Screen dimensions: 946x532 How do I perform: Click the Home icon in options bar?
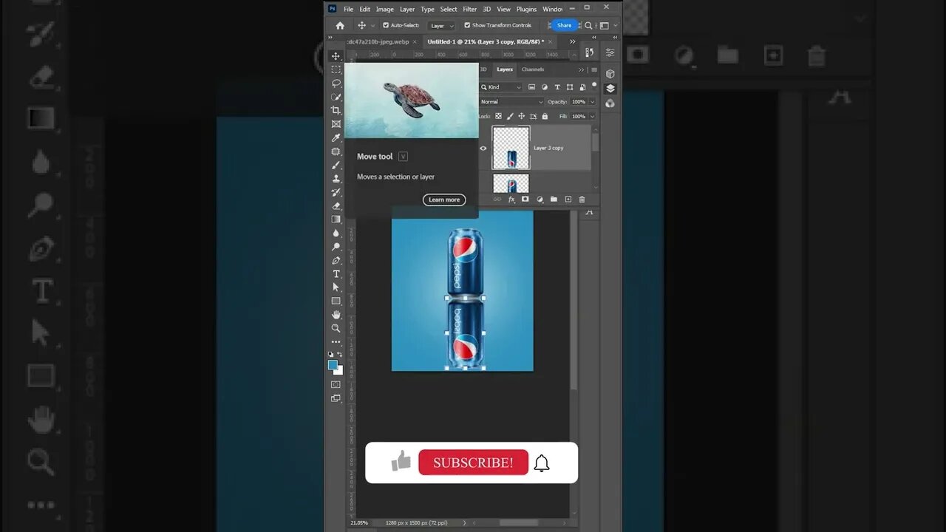tap(340, 25)
